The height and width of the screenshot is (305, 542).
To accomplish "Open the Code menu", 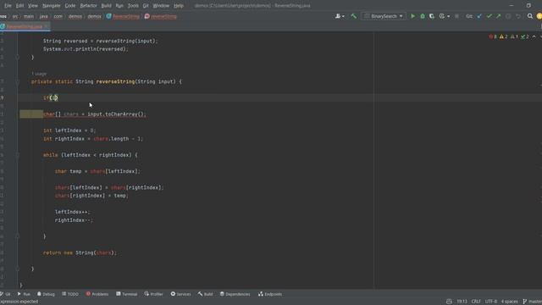I will click(70, 6).
